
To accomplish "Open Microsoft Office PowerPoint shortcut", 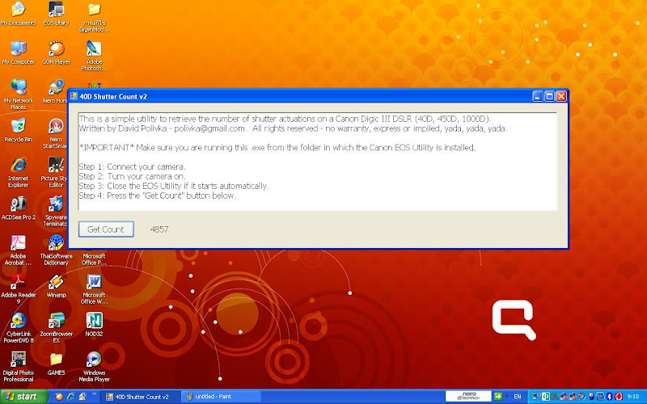I will (x=94, y=259).
